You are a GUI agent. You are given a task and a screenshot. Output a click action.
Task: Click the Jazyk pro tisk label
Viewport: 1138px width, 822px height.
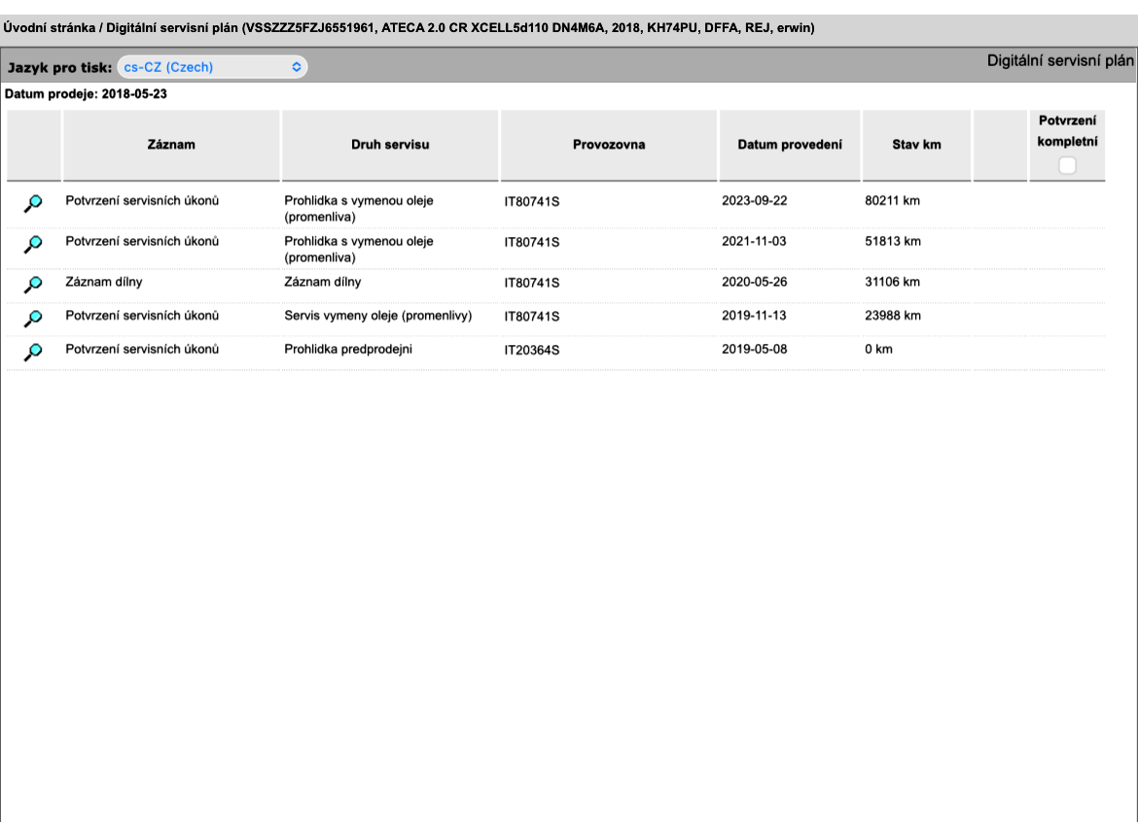pyautogui.click(x=59, y=67)
